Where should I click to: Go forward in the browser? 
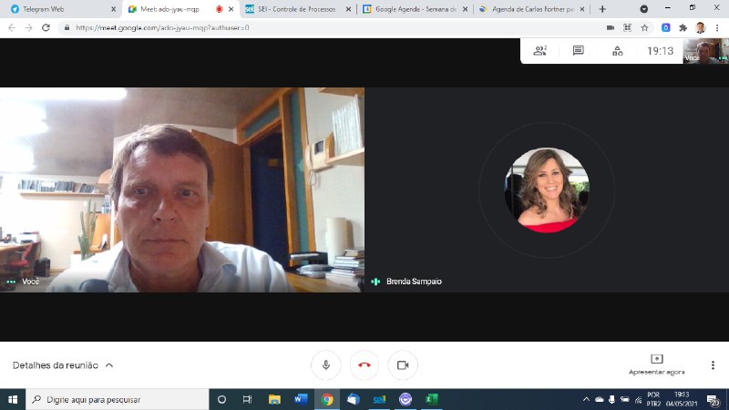tap(29, 28)
